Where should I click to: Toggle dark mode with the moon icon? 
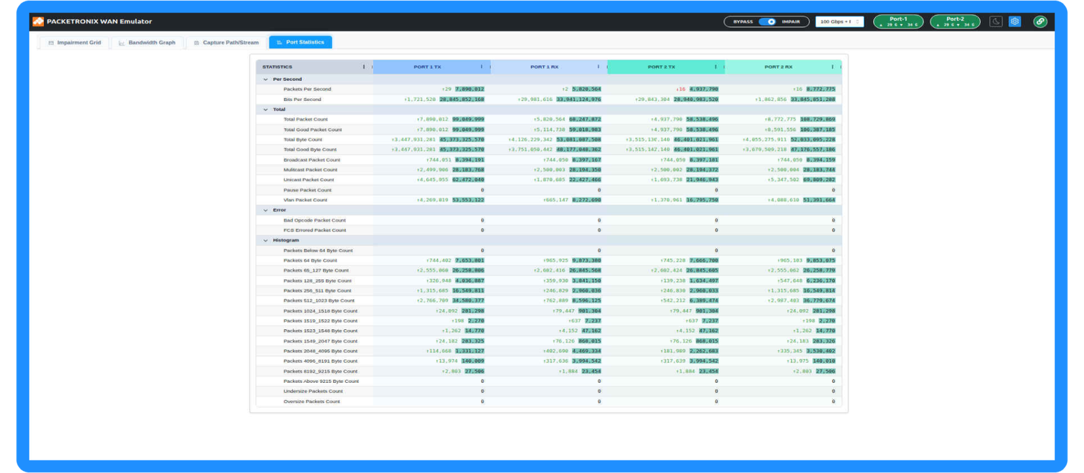point(996,22)
